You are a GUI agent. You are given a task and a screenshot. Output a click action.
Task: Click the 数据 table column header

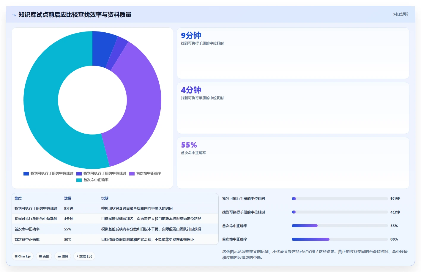[x=68, y=198]
